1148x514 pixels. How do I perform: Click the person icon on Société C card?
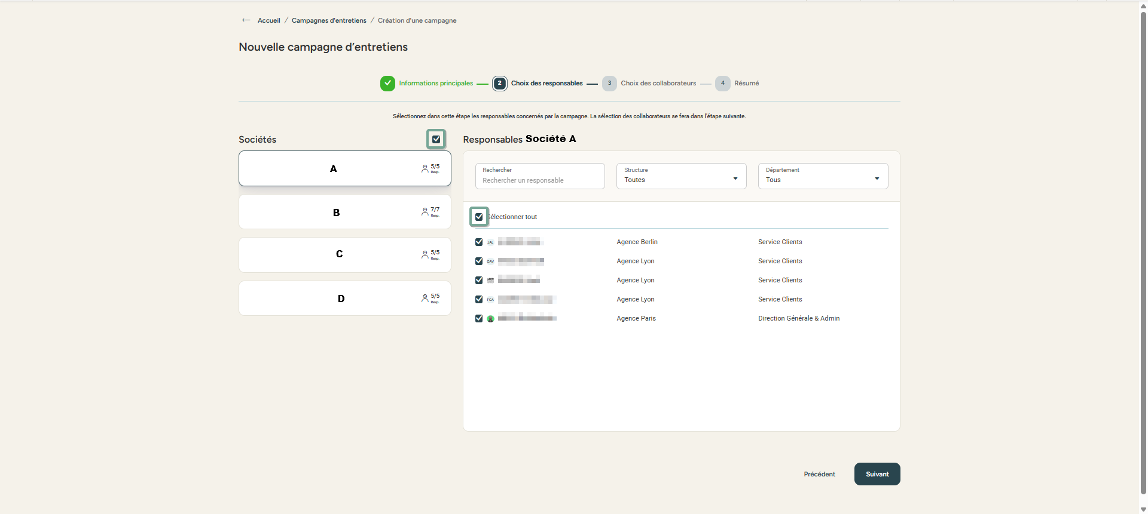pos(425,255)
